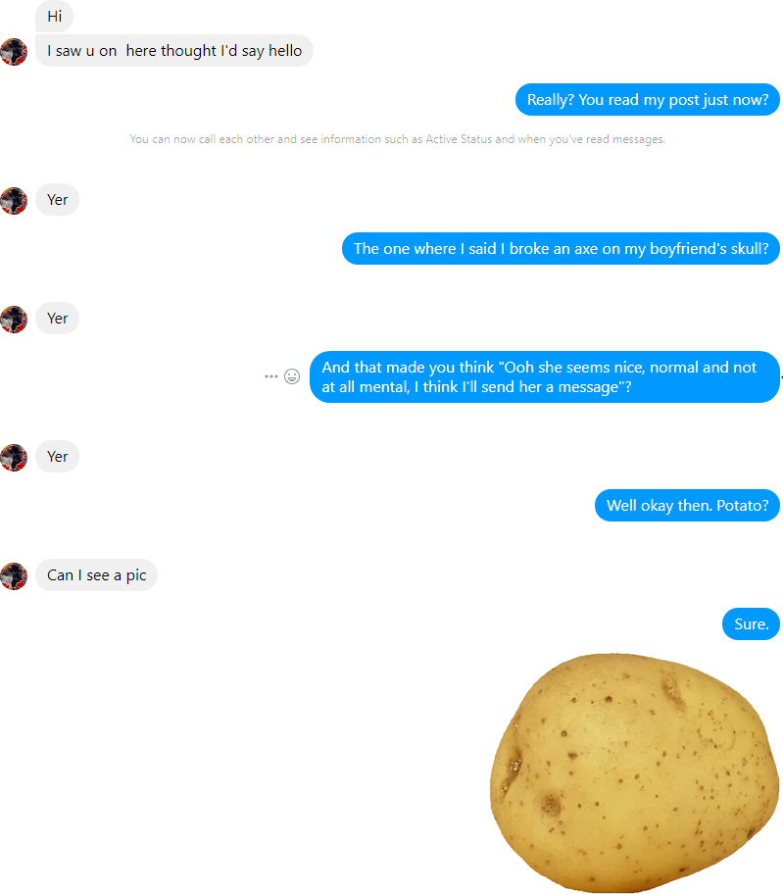The image size is (783, 894).
Task: Click second 'Yer' bubble below axe message
Action: click(x=57, y=319)
